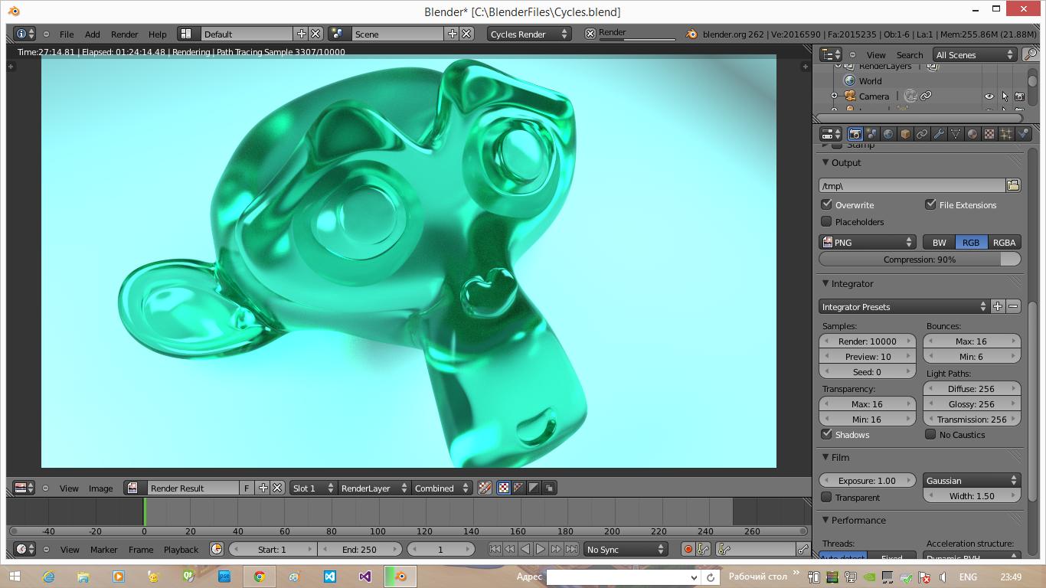Image resolution: width=1046 pixels, height=588 pixels.
Task: Toggle the Shadows checkbox
Action: pos(826,434)
